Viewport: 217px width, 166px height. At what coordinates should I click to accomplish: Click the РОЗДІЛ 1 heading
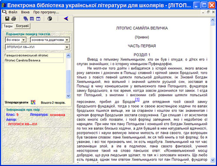142,55
